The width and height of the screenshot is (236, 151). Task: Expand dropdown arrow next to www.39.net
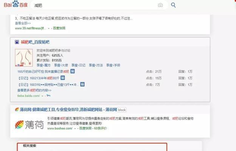pyautogui.click(x=49, y=28)
